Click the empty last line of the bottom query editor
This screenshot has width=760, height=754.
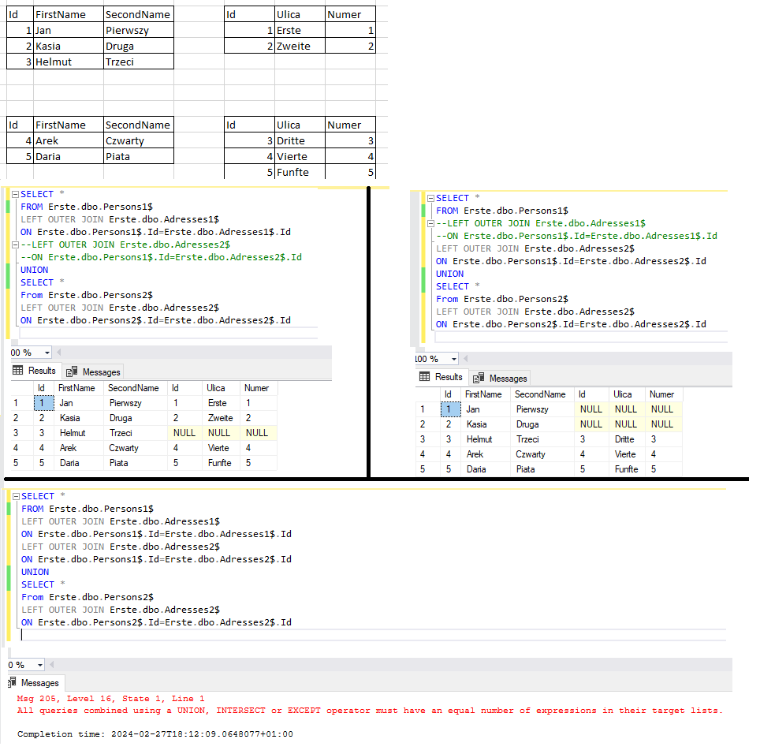pyautogui.click(x=373, y=635)
